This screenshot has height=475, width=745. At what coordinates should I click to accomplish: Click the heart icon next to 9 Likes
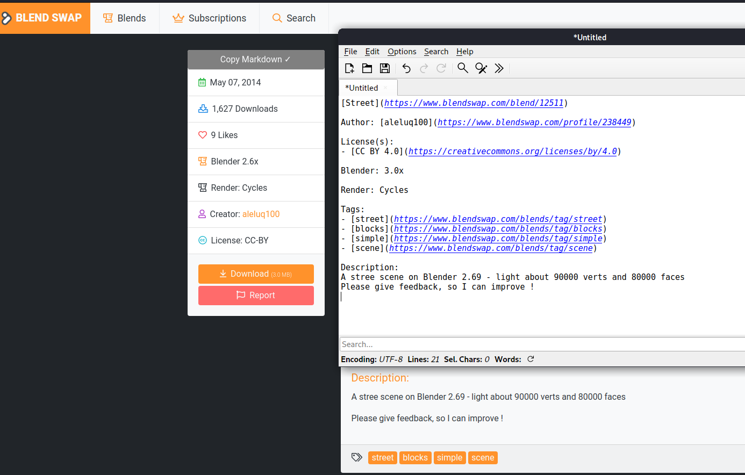tap(203, 135)
